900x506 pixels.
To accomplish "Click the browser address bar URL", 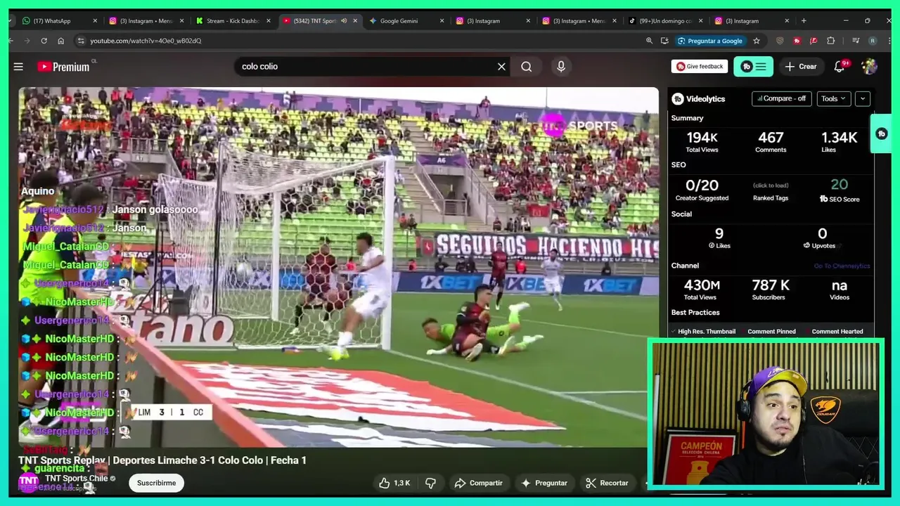I will coord(146,41).
